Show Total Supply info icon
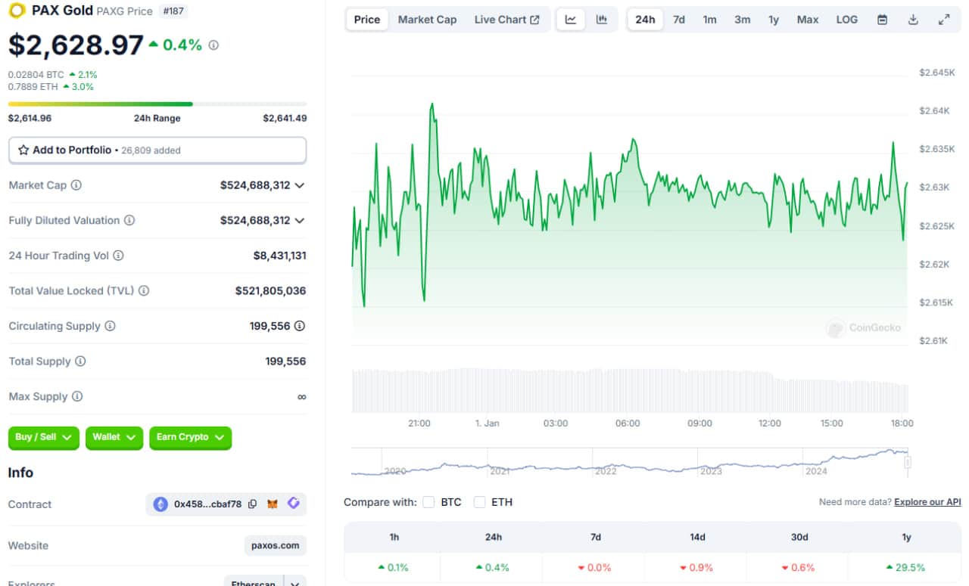Viewport: 969px width, 586px height. tap(80, 361)
